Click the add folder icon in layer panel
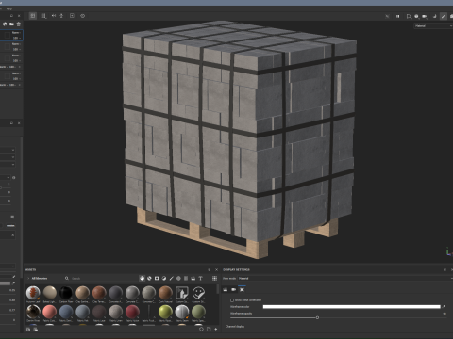 pyautogui.click(x=11, y=24)
